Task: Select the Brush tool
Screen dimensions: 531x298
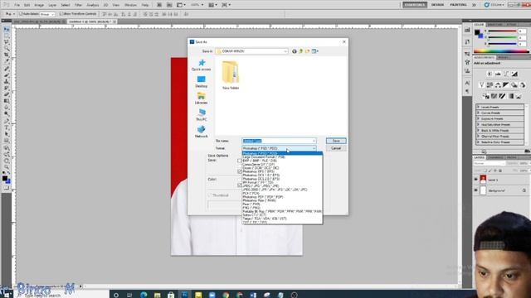Action: point(7,75)
